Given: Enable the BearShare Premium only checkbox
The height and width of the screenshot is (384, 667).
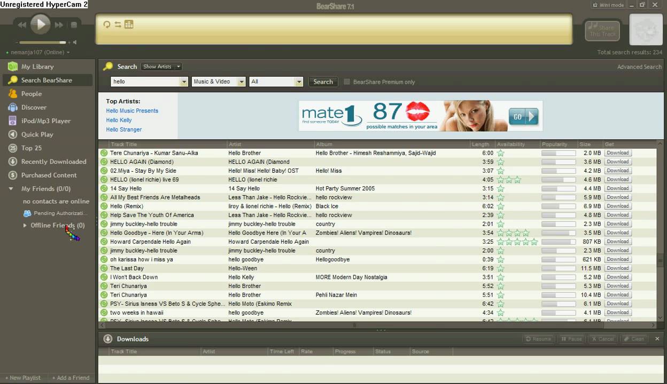Looking at the screenshot, I should tap(347, 82).
